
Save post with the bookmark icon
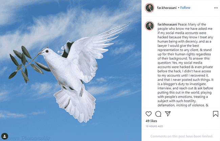click(x=216, y=114)
